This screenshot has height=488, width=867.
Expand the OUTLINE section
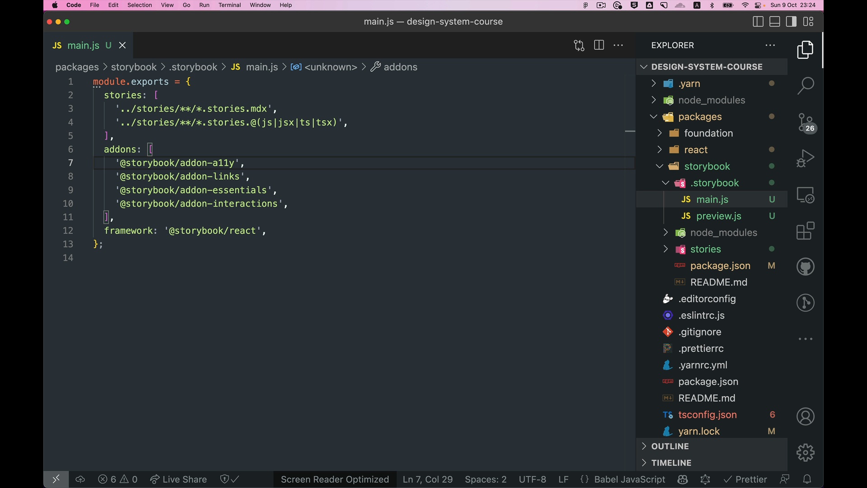pos(670,446)
